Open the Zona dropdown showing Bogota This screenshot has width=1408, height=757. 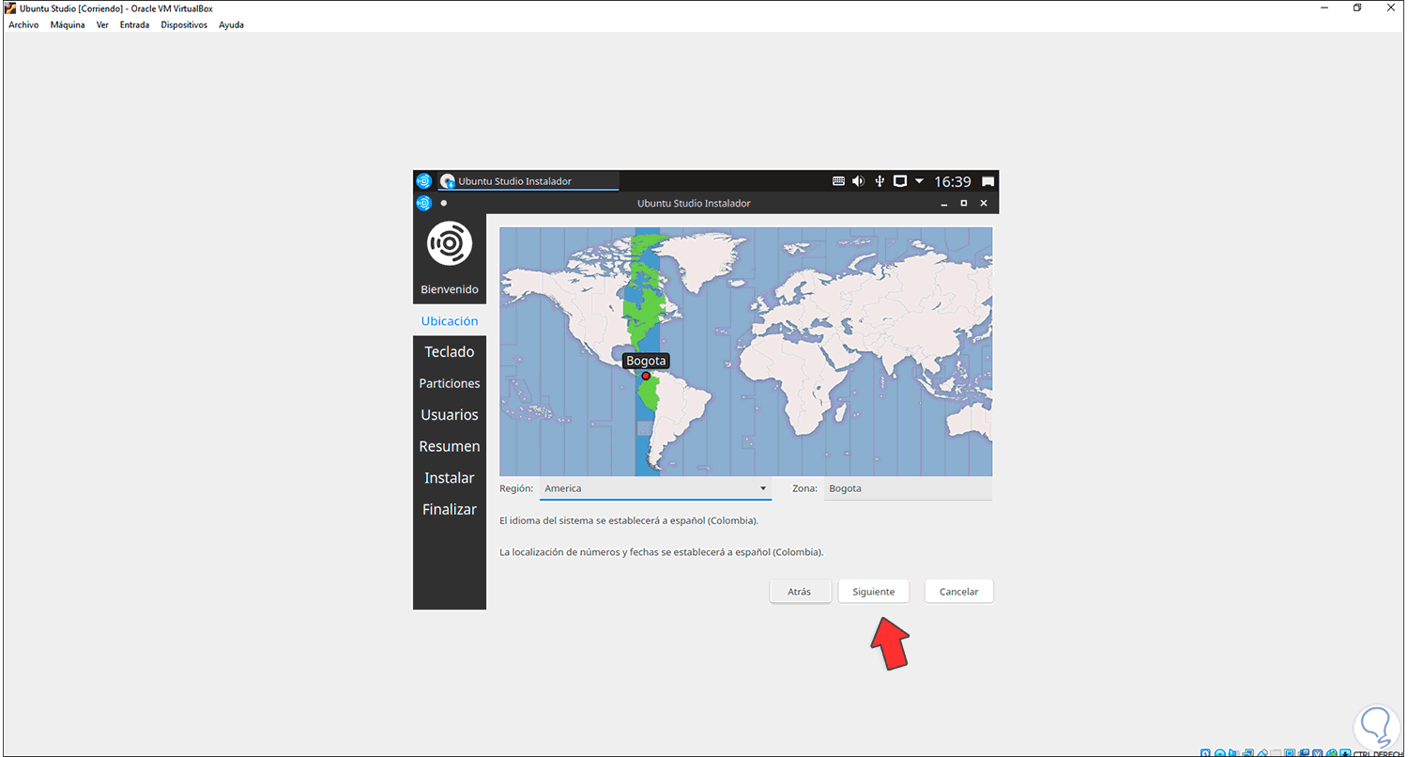click(908, 488)
